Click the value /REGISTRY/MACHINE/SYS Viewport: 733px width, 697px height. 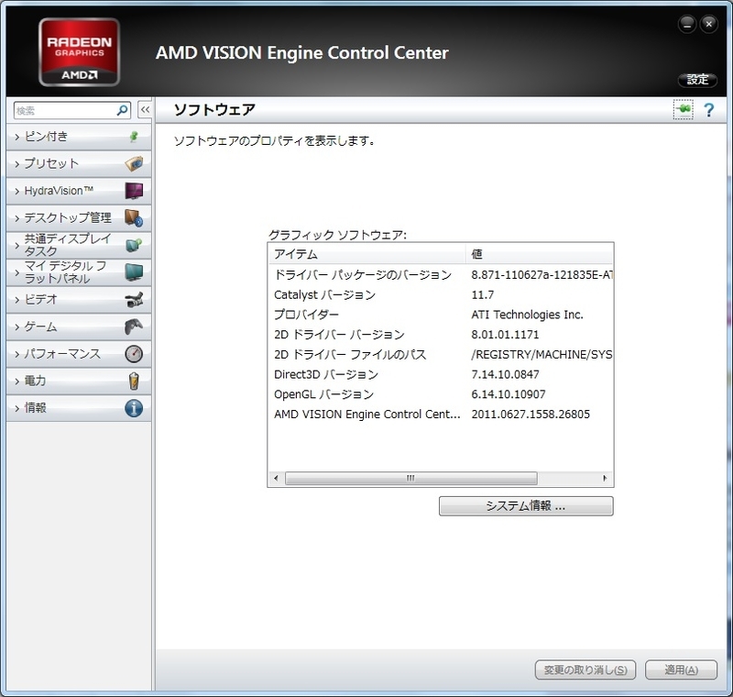click(542, 355)
